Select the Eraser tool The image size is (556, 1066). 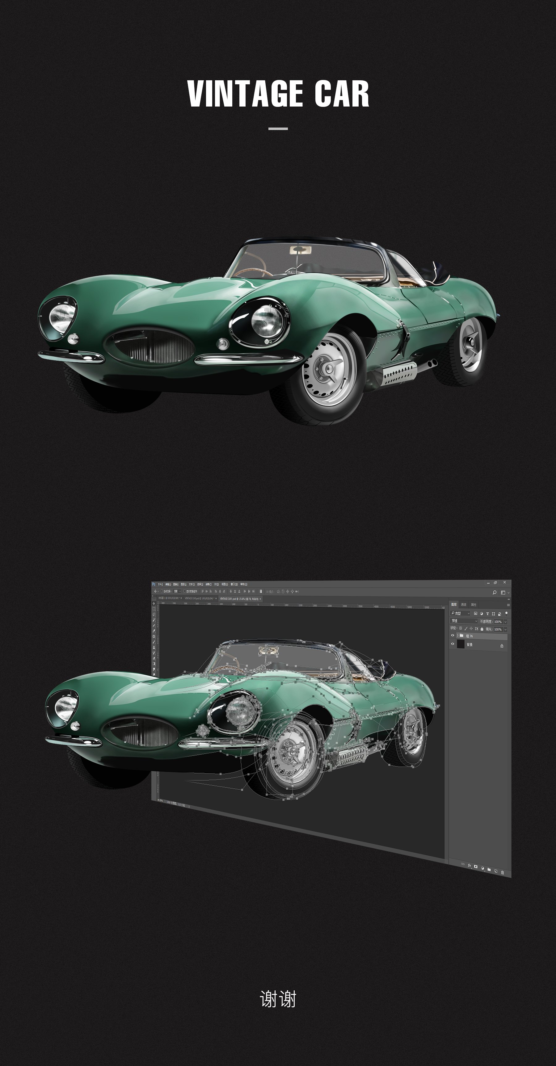click(x=154, y=658)
